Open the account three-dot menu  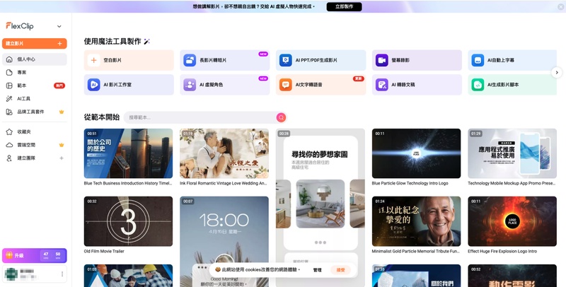coord(62,274)
